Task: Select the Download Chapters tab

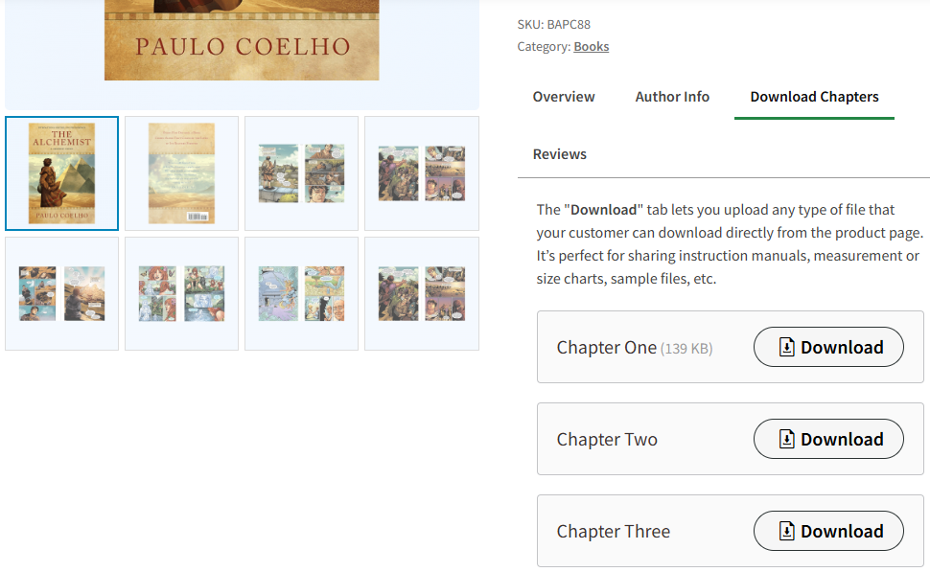Action: tap(814, 97)
